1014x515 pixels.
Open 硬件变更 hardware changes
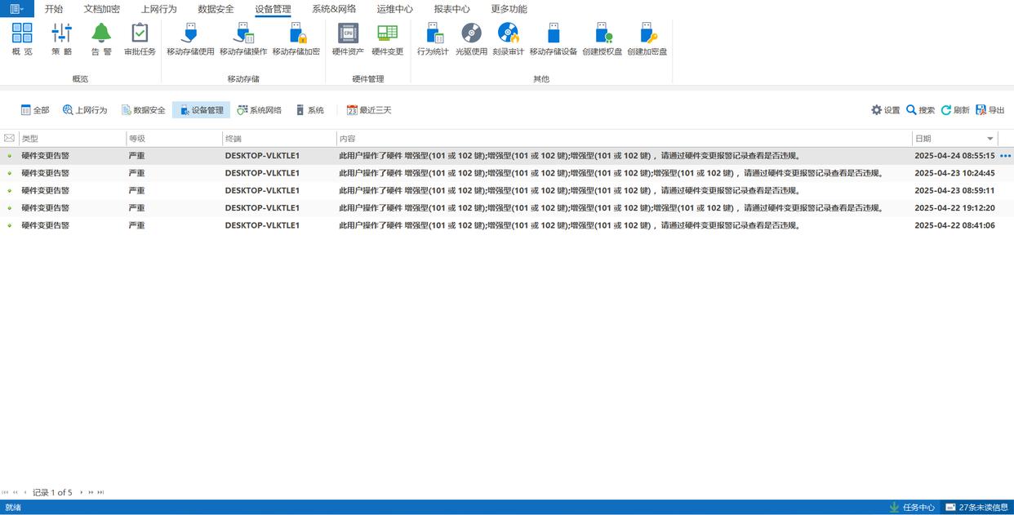(x=388, y=39)
